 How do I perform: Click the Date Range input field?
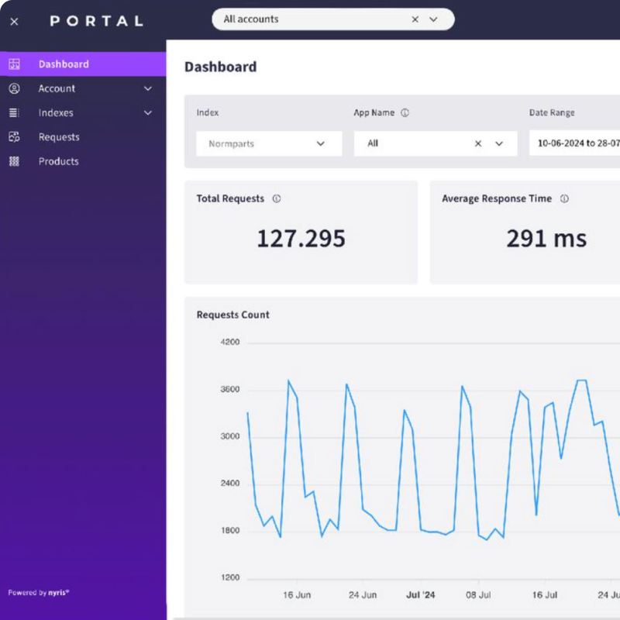[x=577, y=143]
